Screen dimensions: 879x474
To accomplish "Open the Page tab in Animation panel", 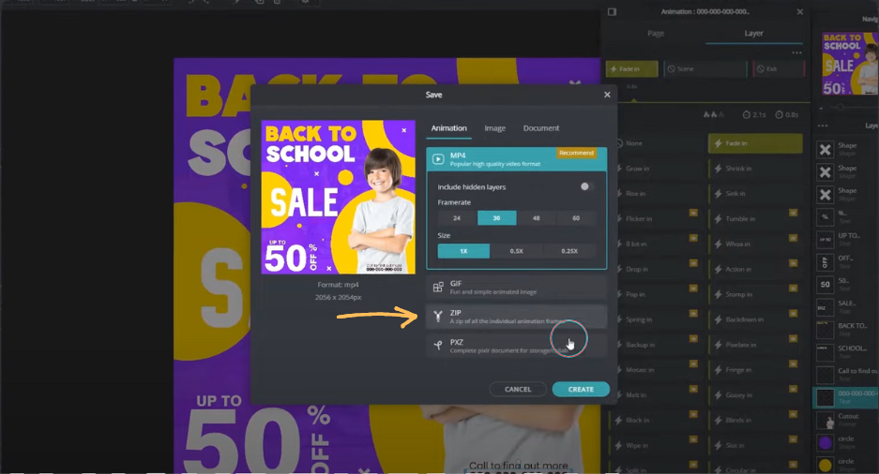I will click(656, 34).
